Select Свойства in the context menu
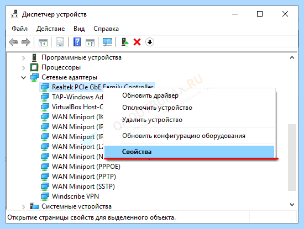Screen dimensions: 304x229 pyautogui.click(x=189, y=152)
